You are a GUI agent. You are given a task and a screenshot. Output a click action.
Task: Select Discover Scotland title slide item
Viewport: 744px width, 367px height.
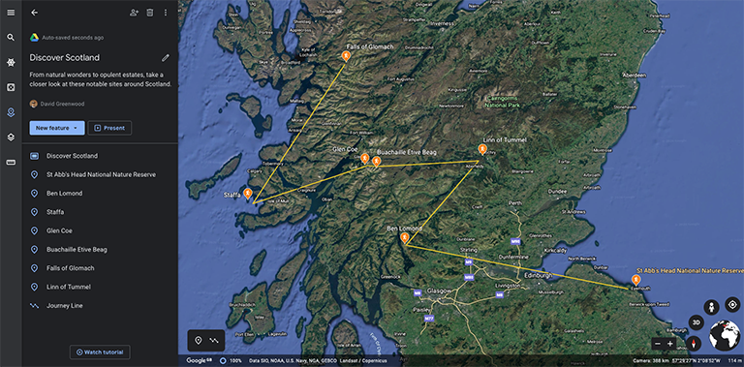100,156
